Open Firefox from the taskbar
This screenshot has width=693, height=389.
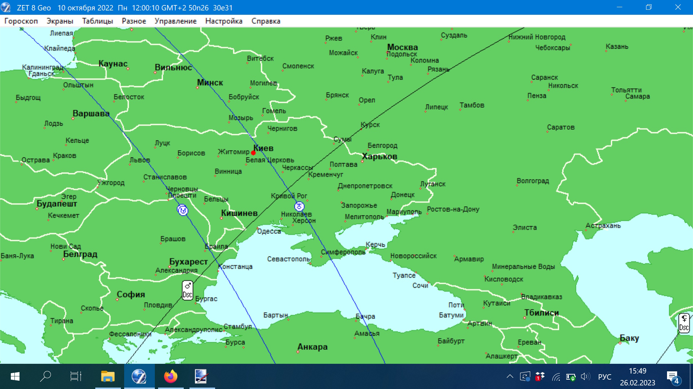tap(170, 377)
